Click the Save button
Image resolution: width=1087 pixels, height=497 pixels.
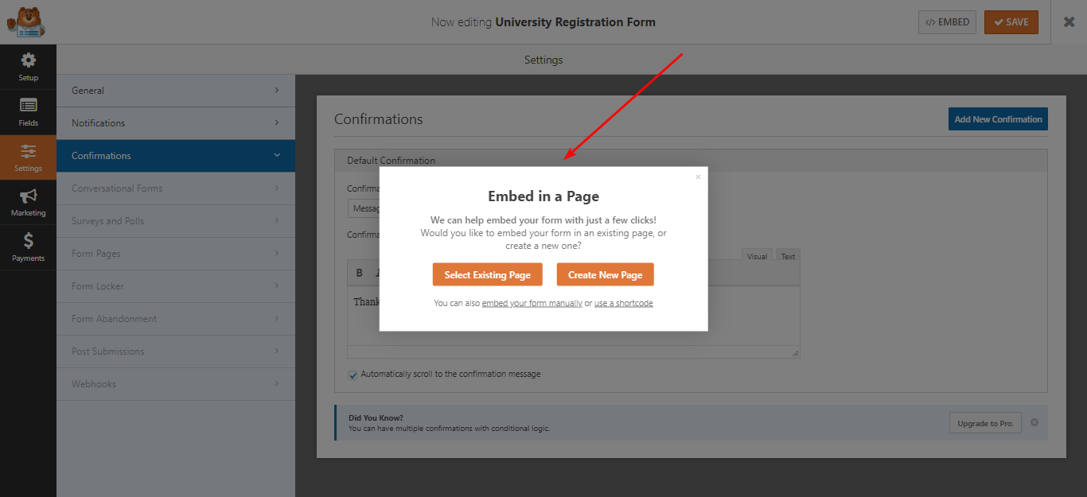[x=1011, y=22]
